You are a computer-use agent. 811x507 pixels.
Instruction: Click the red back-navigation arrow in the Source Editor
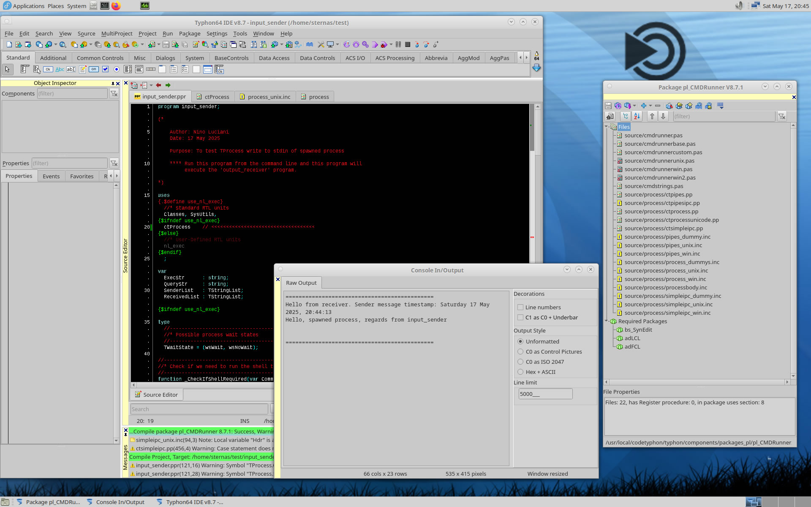(x=158, y=85)
